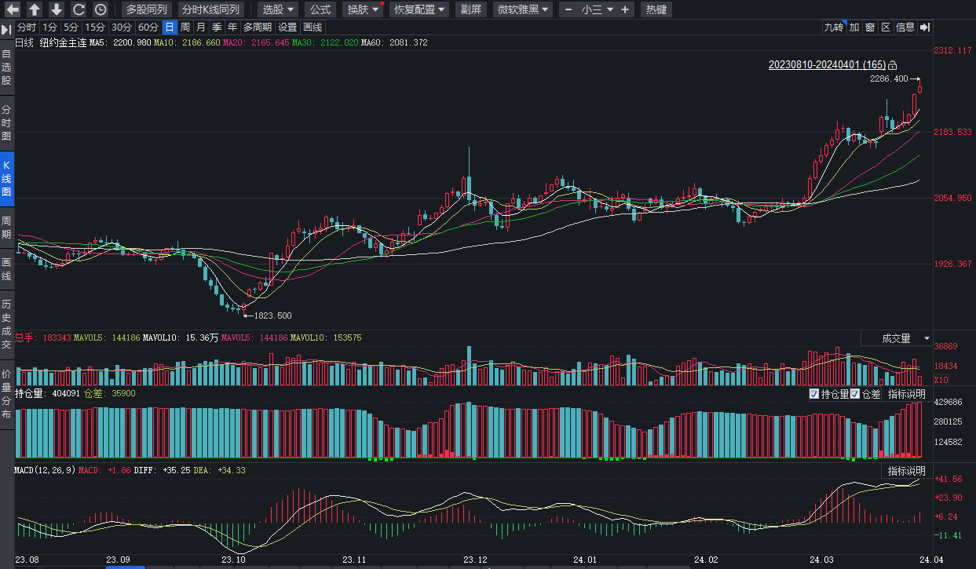The height and width of the screenshot is (569, 976).
Task: Select the 5分 period tab
Action: coord(71,27)
